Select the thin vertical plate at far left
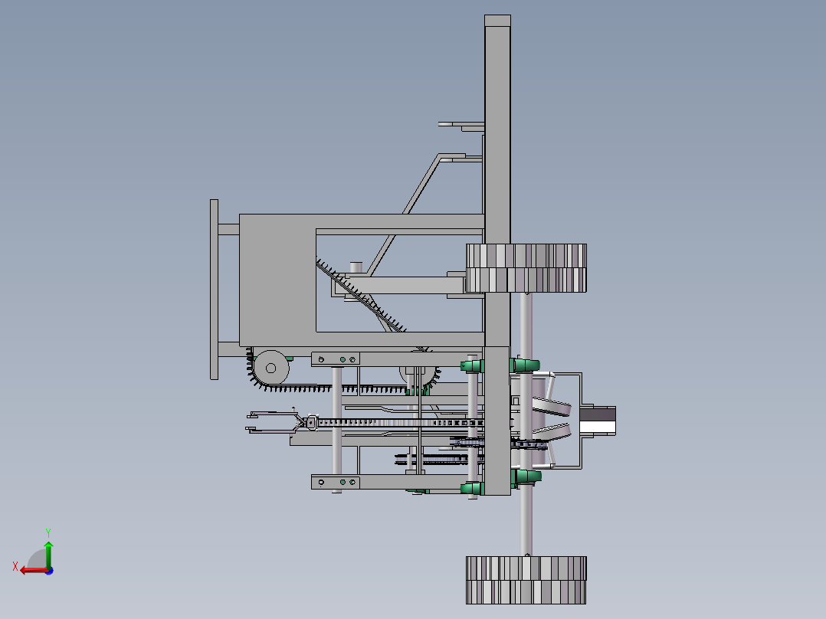826x619 pixels. pyautogui.click(x=214, y=290)
